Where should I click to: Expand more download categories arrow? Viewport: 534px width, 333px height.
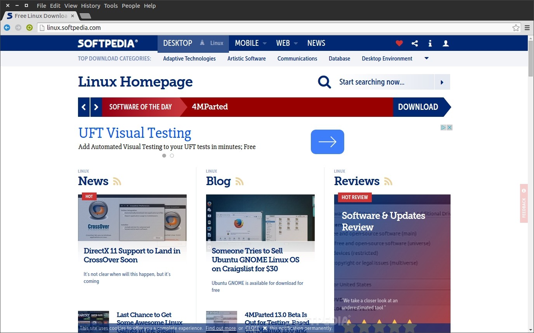tap(427, 59)
